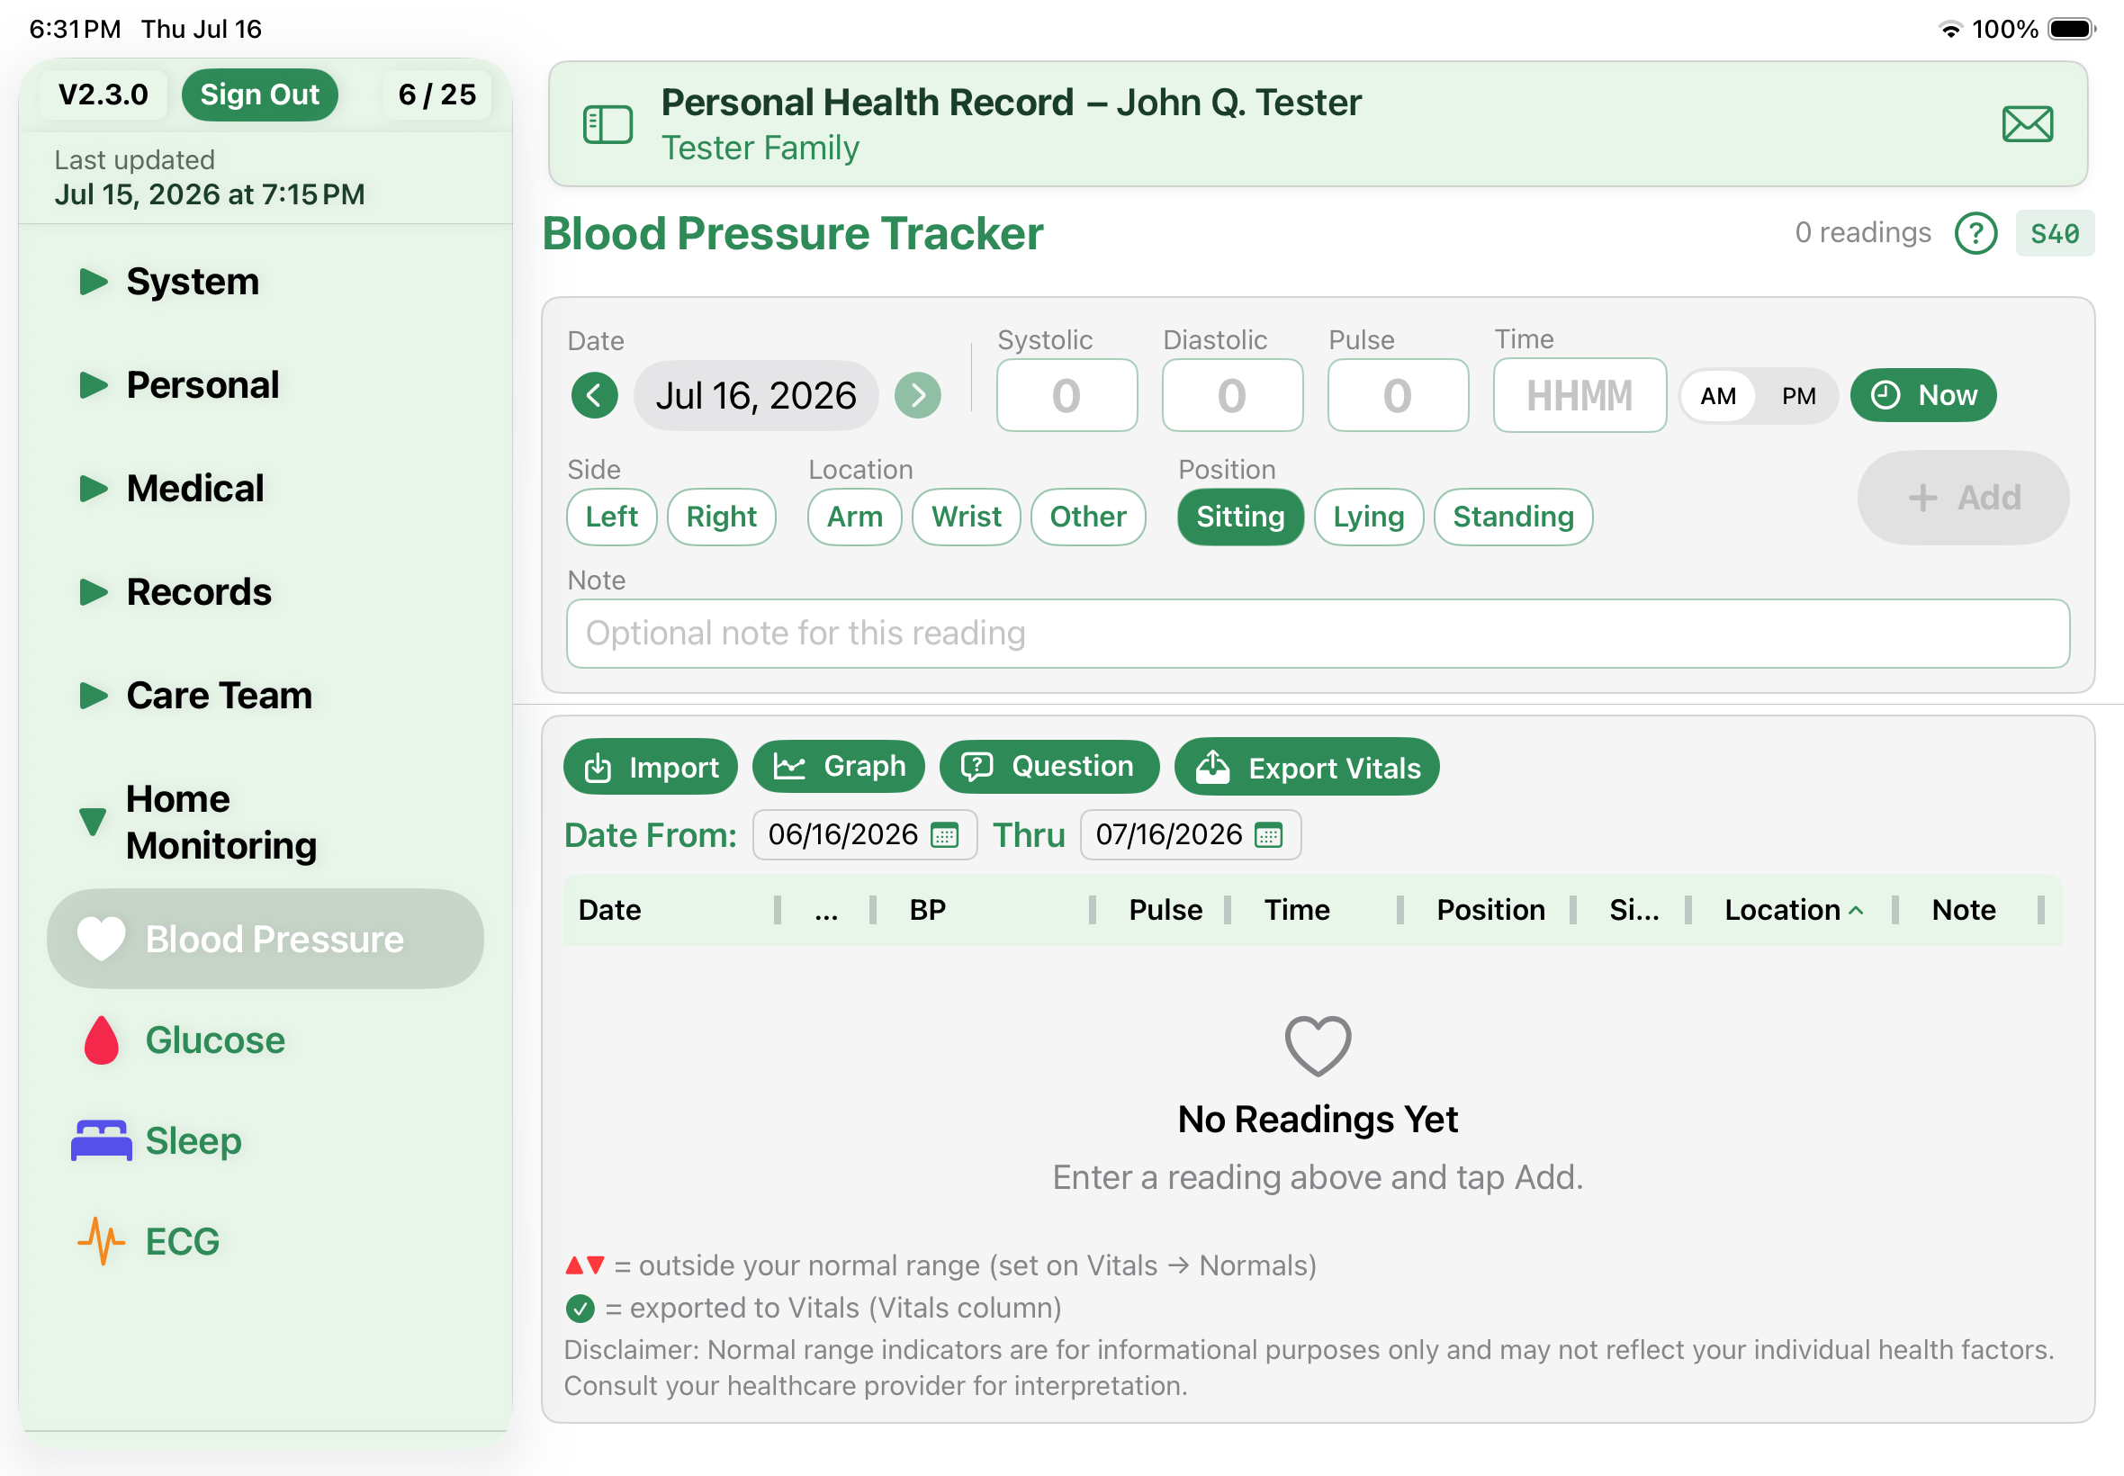Viewport: 2124px width, 1476px height.
Task: Choose Wrist as measurement location
Action: pos(967,517)
